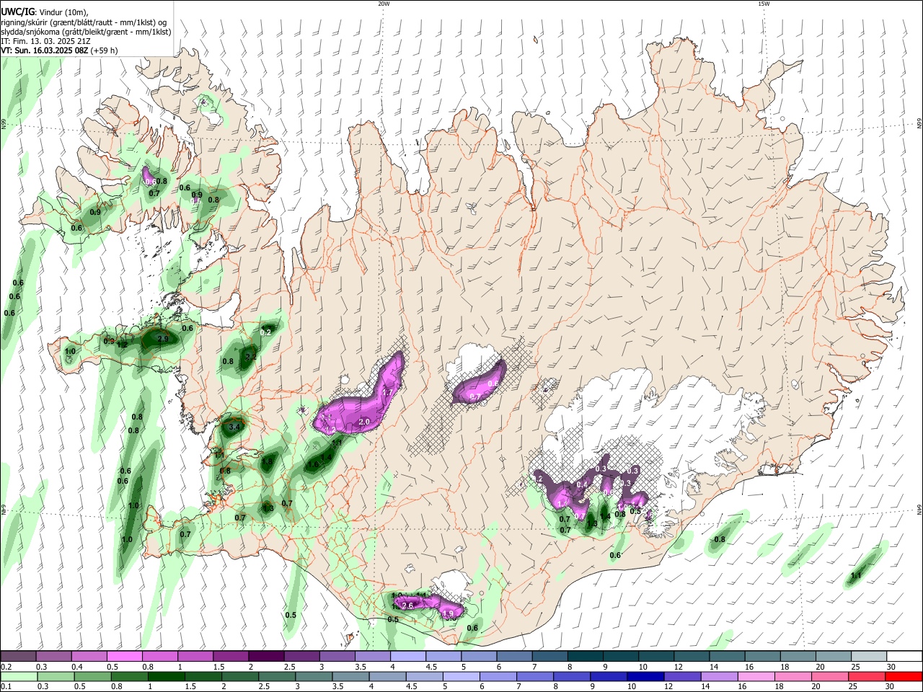Image resolution: width=923 pixels, height=692 pixels.
Task: Click the '1.1' value offshore in the southeast
Action: click(856, 575)
